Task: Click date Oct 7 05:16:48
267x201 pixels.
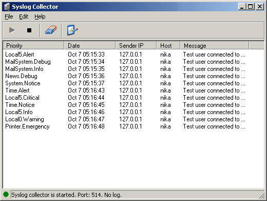Action: (x=86, y=126)
